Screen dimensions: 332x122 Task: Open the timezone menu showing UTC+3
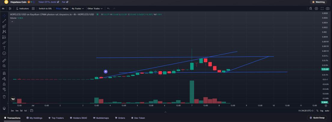click(x=306, y=111)
